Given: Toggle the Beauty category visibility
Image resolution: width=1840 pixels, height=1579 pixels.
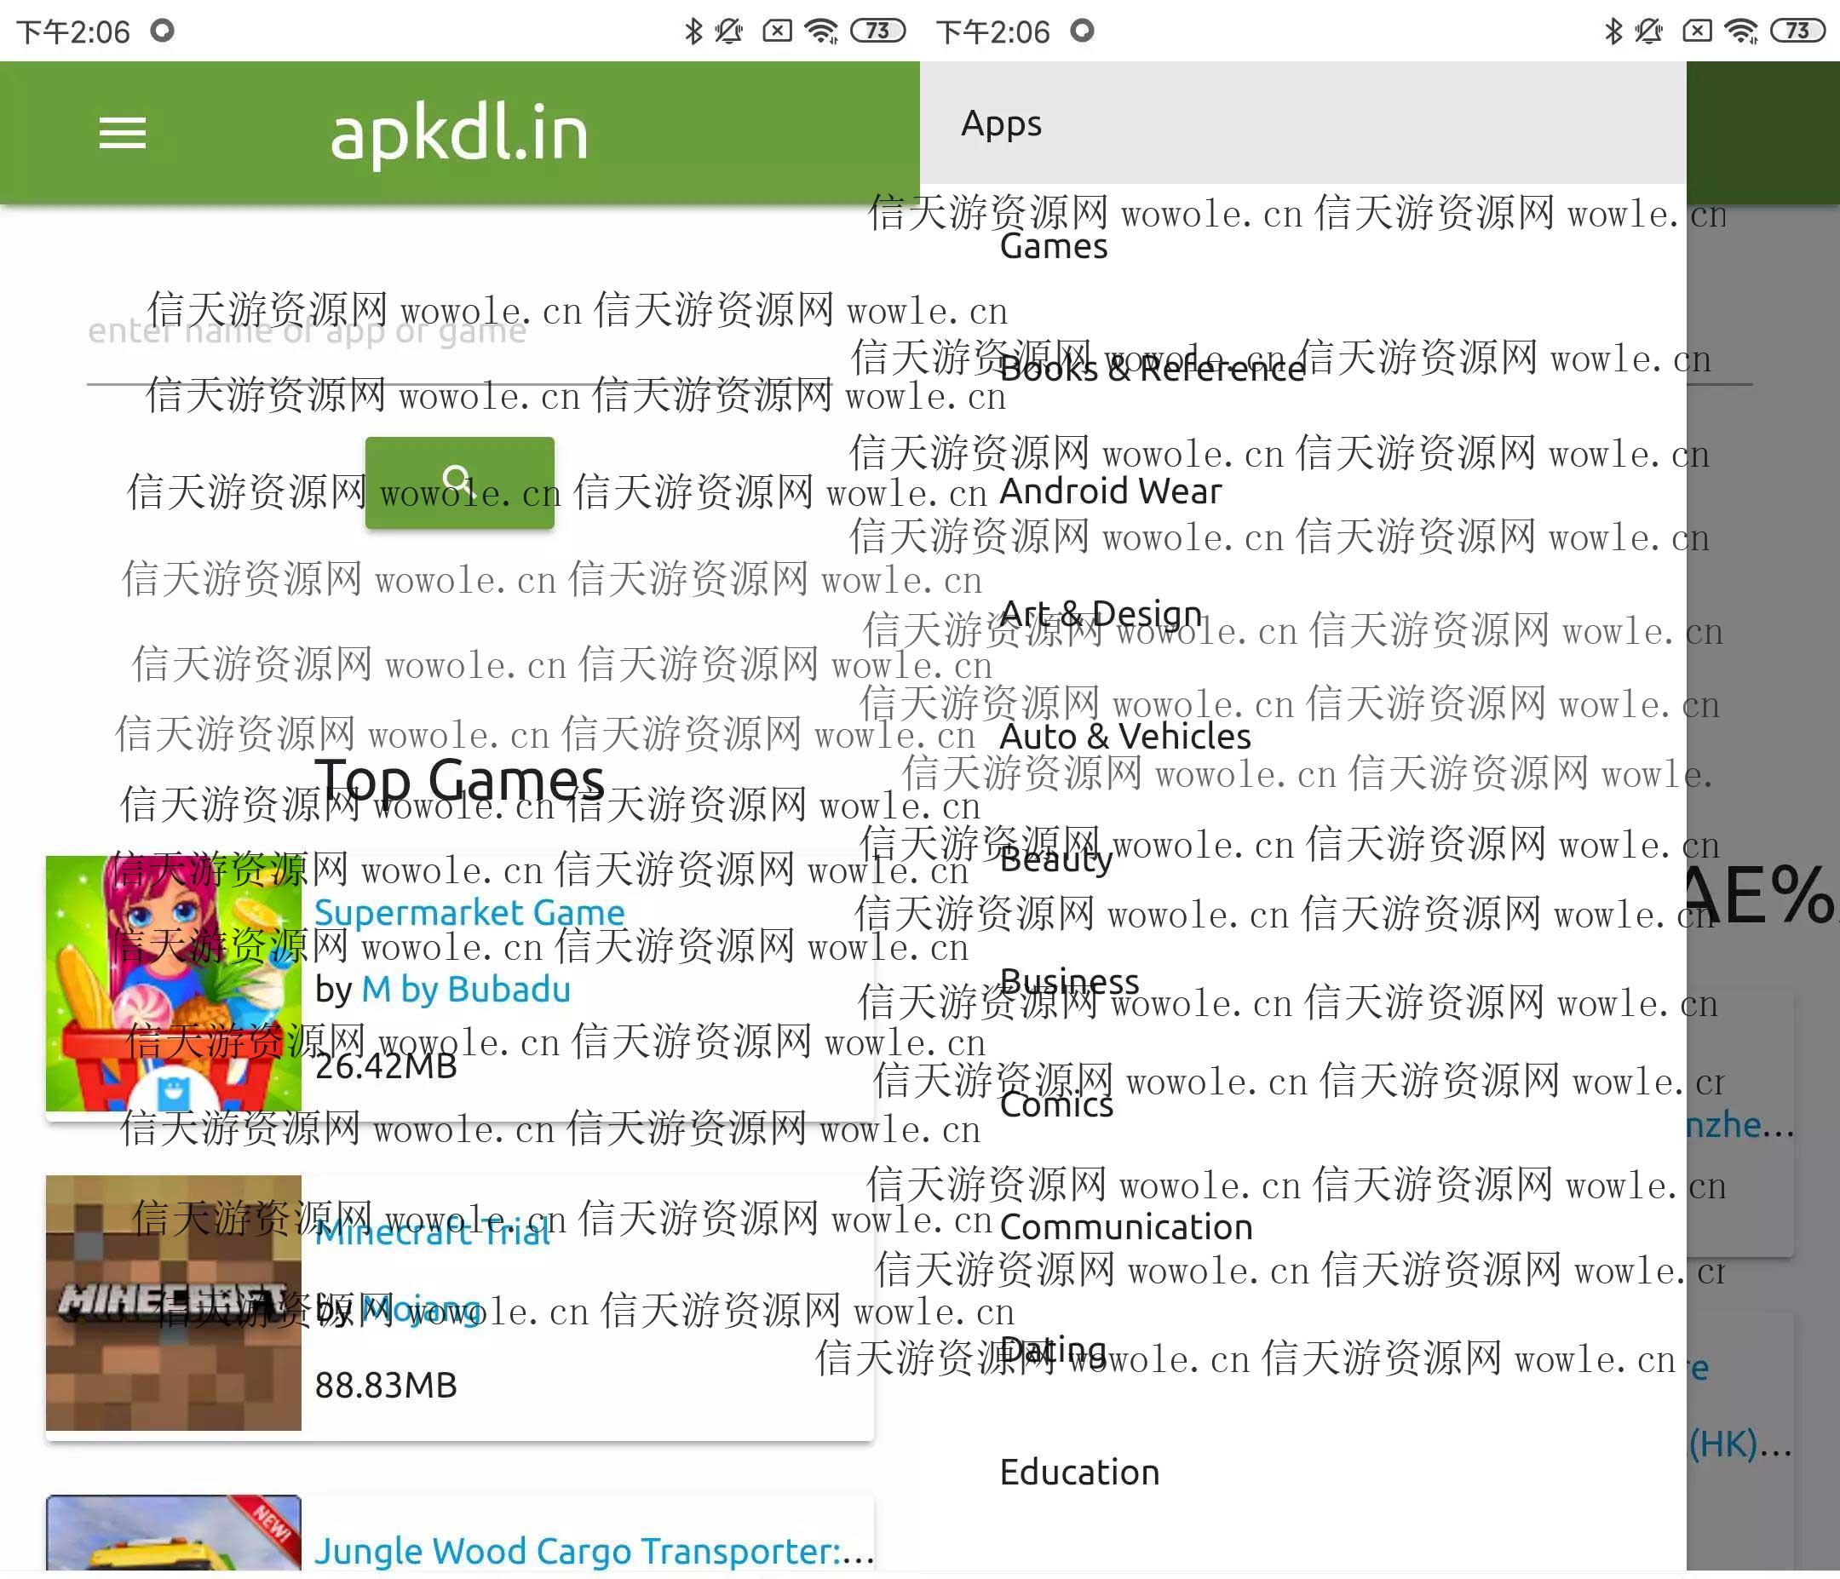Looking at the screenshot, I should 1055,858.
